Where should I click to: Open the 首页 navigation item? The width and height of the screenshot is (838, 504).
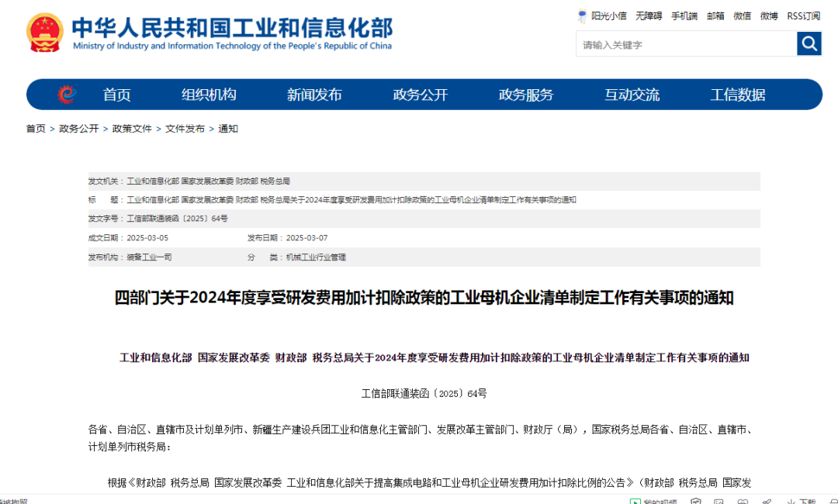pos(117,95)
